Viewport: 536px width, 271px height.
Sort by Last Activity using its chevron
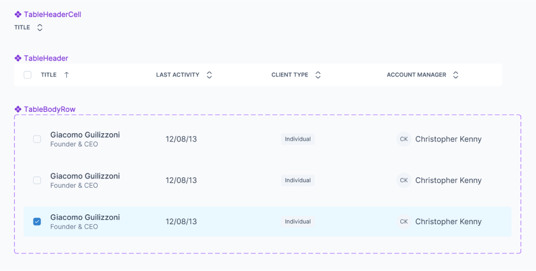pyautogui.click(x=209, y=75)
